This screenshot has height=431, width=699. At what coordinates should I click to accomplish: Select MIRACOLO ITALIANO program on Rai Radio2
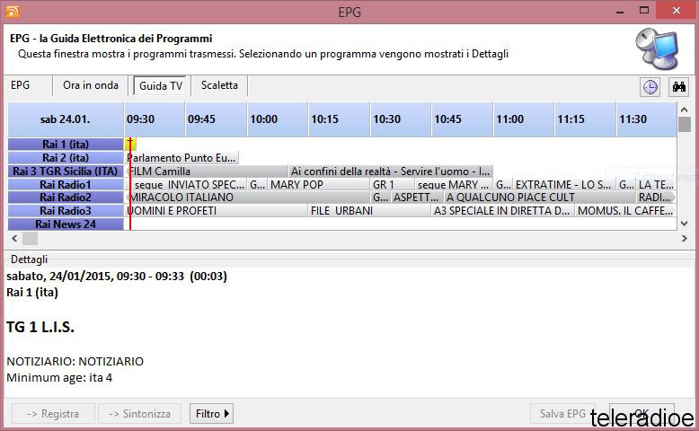pyautogui.click(x=248, y=197)
